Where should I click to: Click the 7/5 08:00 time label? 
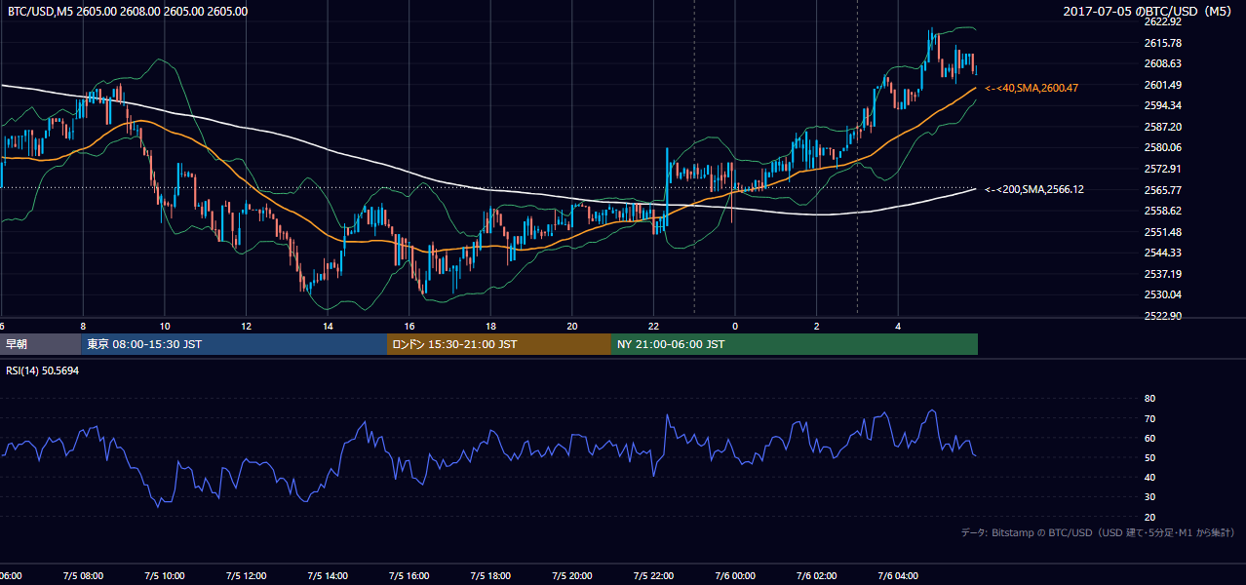tap(83, 575)
